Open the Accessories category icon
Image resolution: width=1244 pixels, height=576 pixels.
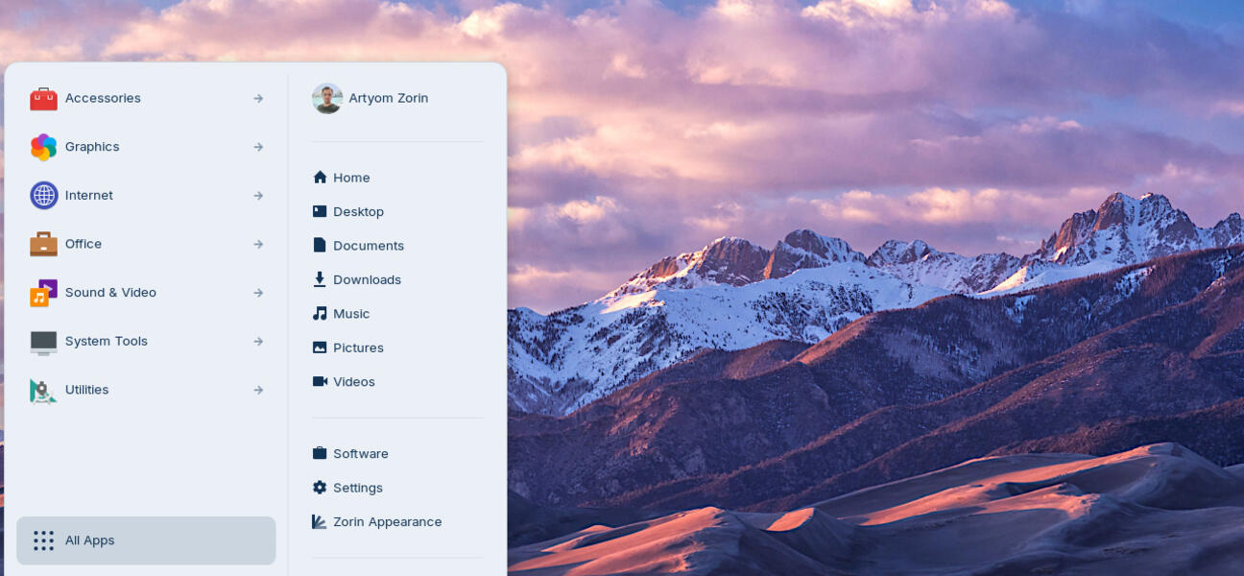(x=43, y=98)
